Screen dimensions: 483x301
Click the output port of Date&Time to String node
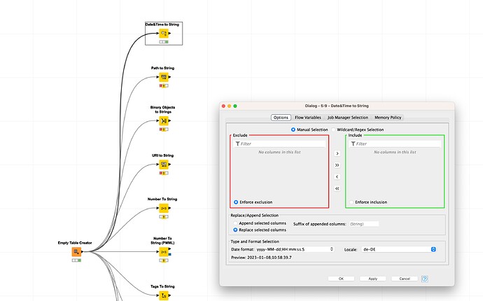(169, 33)
